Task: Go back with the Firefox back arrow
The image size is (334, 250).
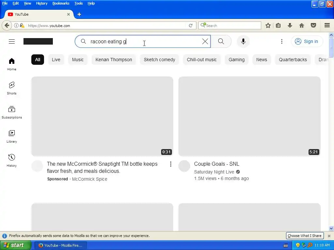Action: (x=7, y=25)
